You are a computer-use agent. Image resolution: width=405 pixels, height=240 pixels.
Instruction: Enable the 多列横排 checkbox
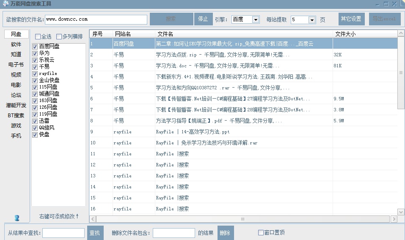coord(59,37)
